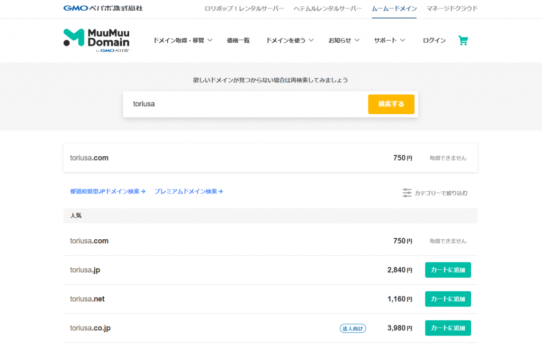The image size is (542, 346).
Task: Click the 3,980円 price for toriusa.co.jp
Action: coord(400,328)
